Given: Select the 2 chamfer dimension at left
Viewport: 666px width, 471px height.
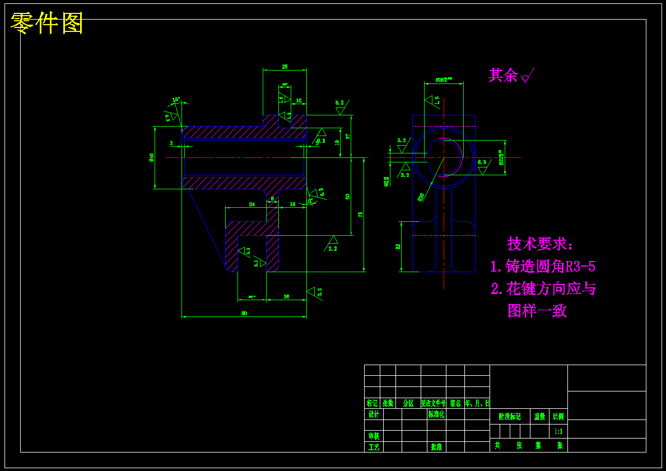Looking at the screenshot, I should click(x=171, y=143).
